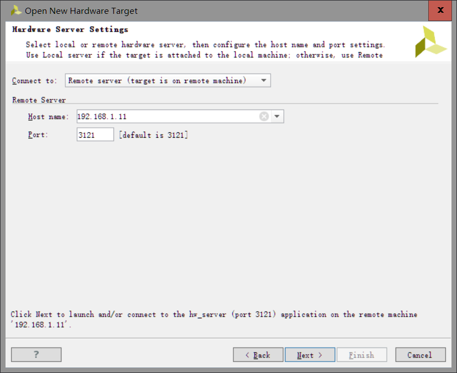
Task: Click the disabled Finish button
Action: click(362, 355)
